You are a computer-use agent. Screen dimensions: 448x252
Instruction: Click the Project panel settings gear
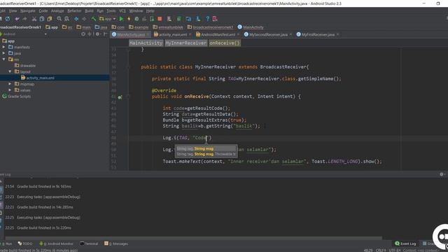[97, 34]
